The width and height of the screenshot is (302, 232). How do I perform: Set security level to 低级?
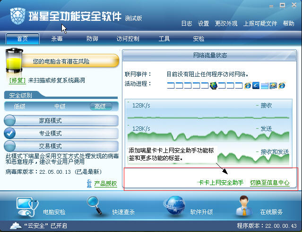(20, 107)
